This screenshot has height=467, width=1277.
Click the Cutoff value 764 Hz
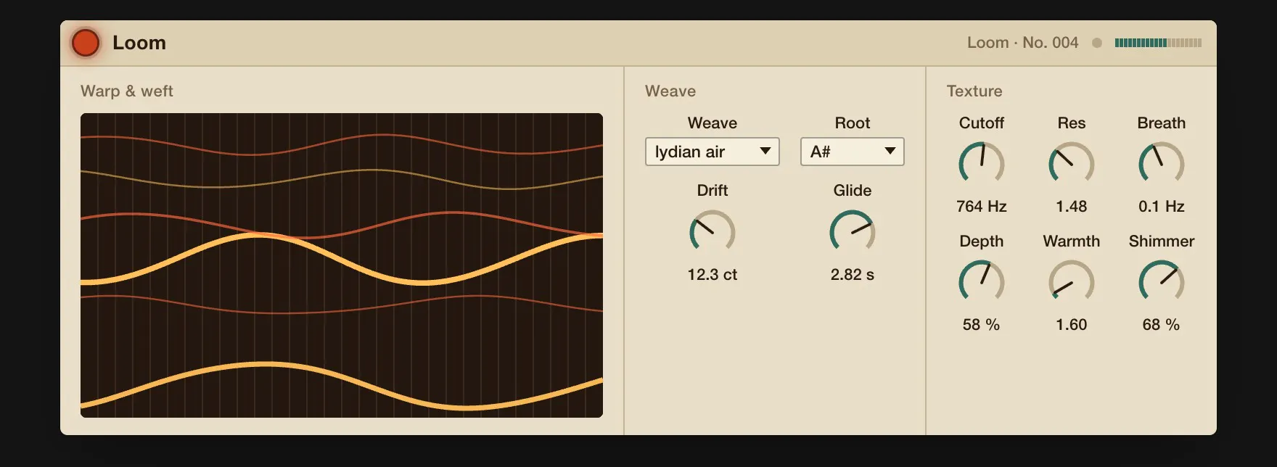point(981,207)
